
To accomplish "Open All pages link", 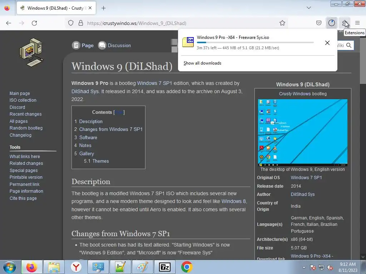I will (19, 121).
